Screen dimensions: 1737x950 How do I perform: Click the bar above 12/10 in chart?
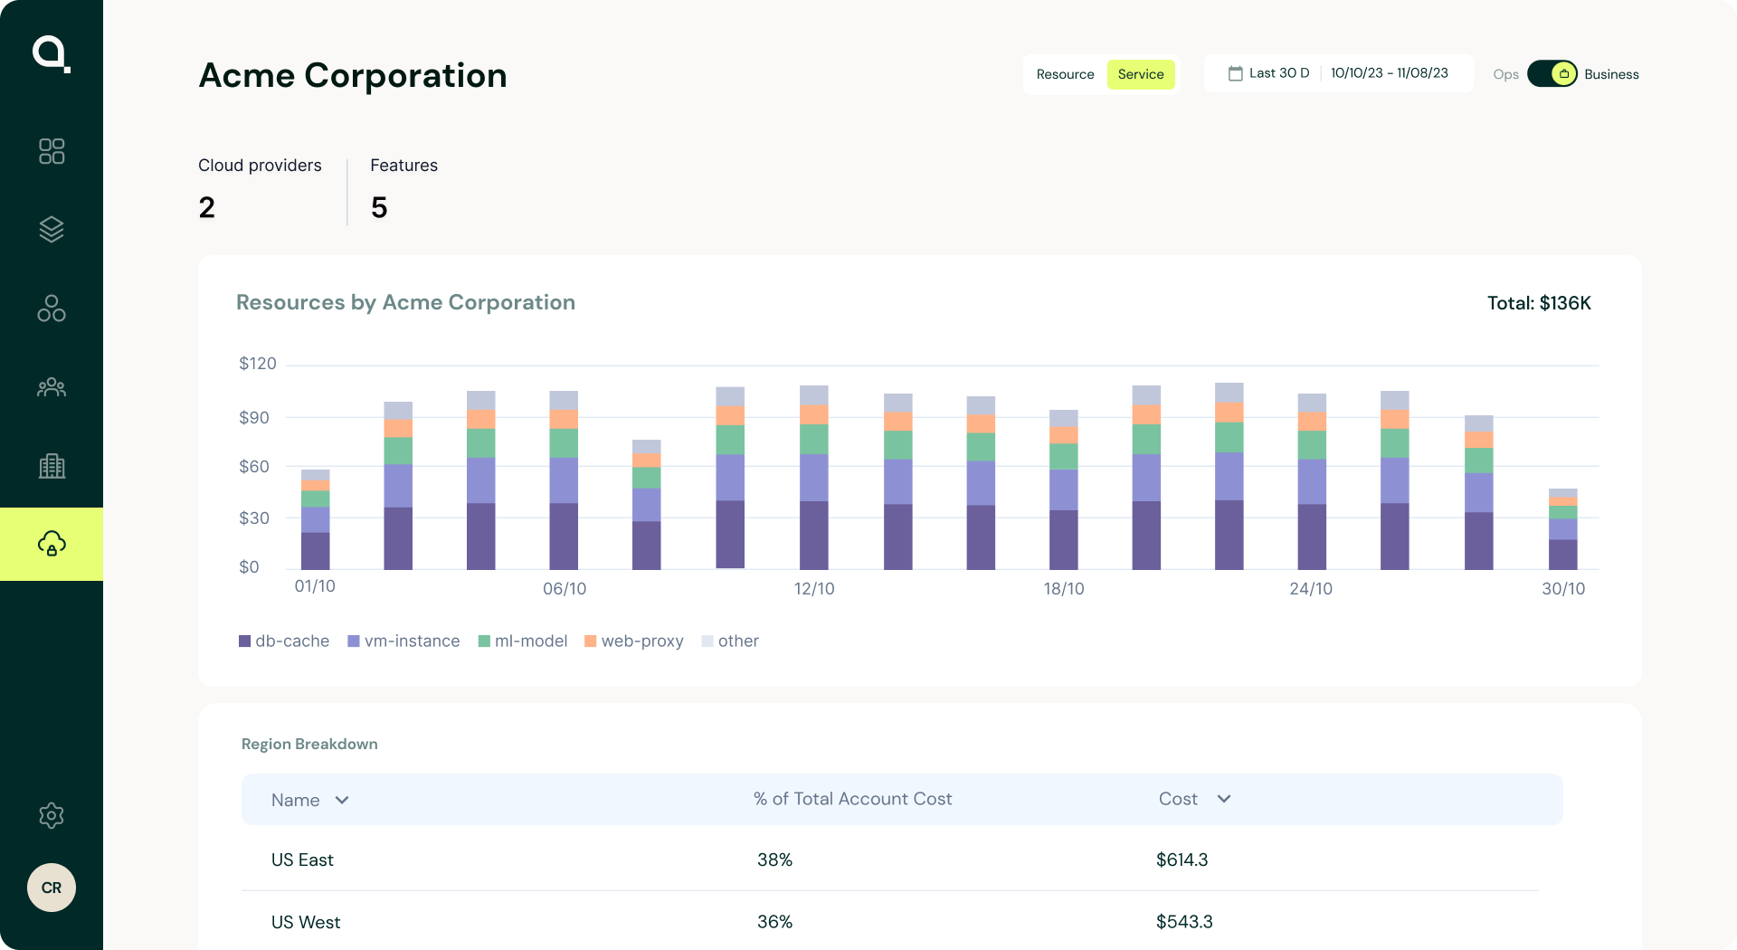(x=813, y=477)
